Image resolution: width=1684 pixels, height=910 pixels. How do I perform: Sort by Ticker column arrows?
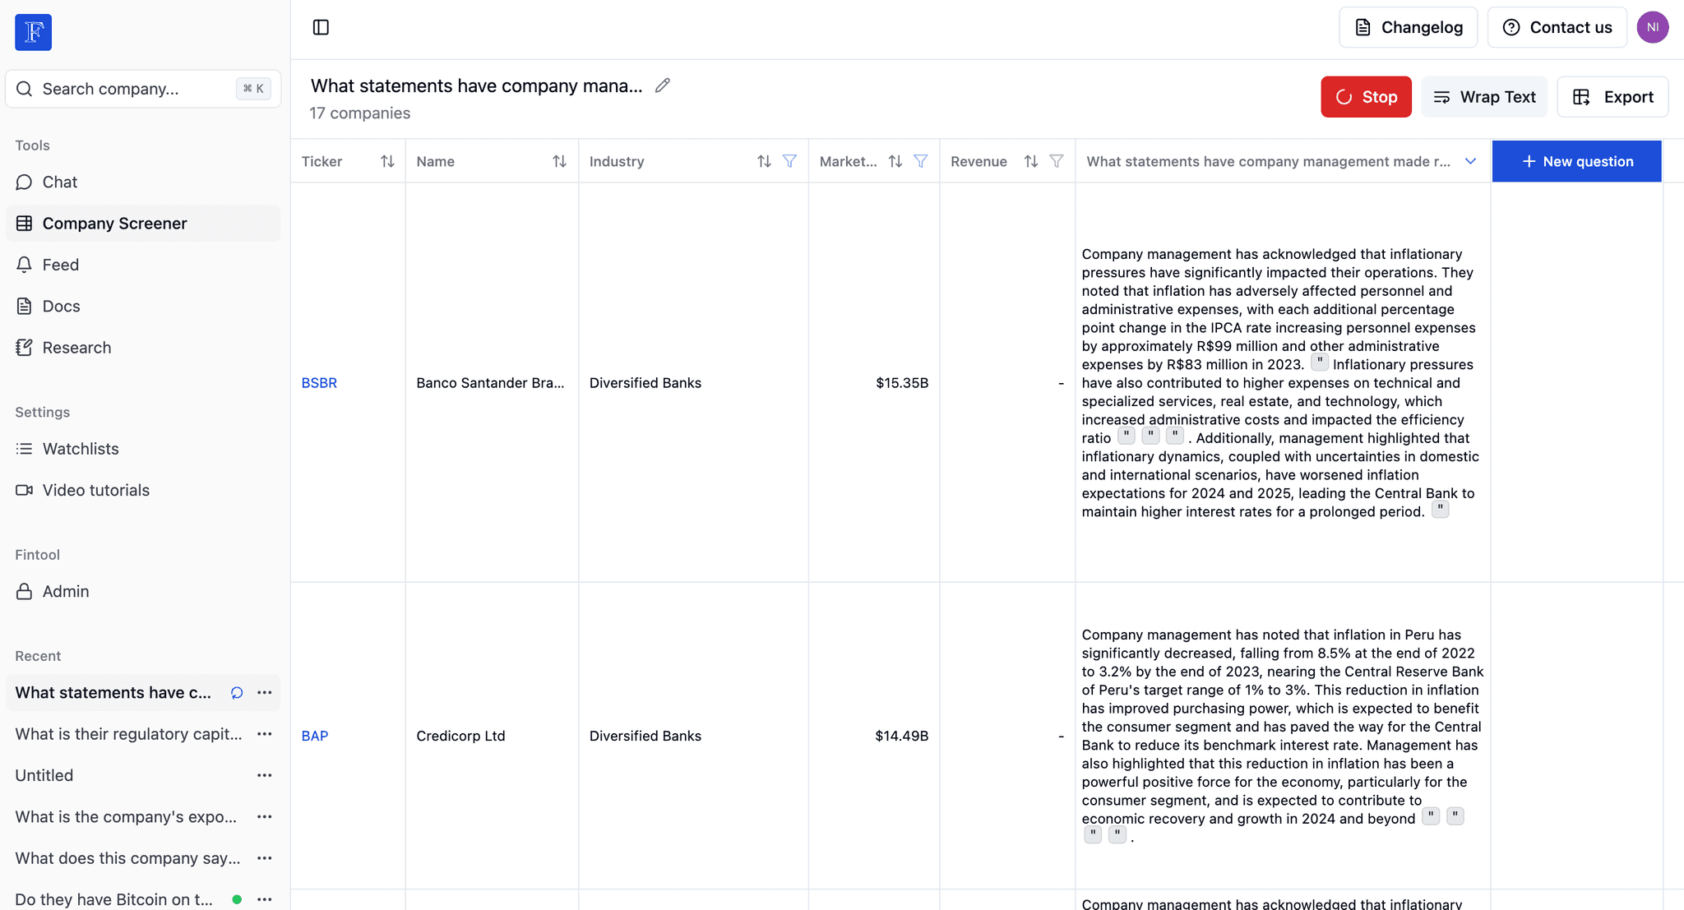pos(387,161)
